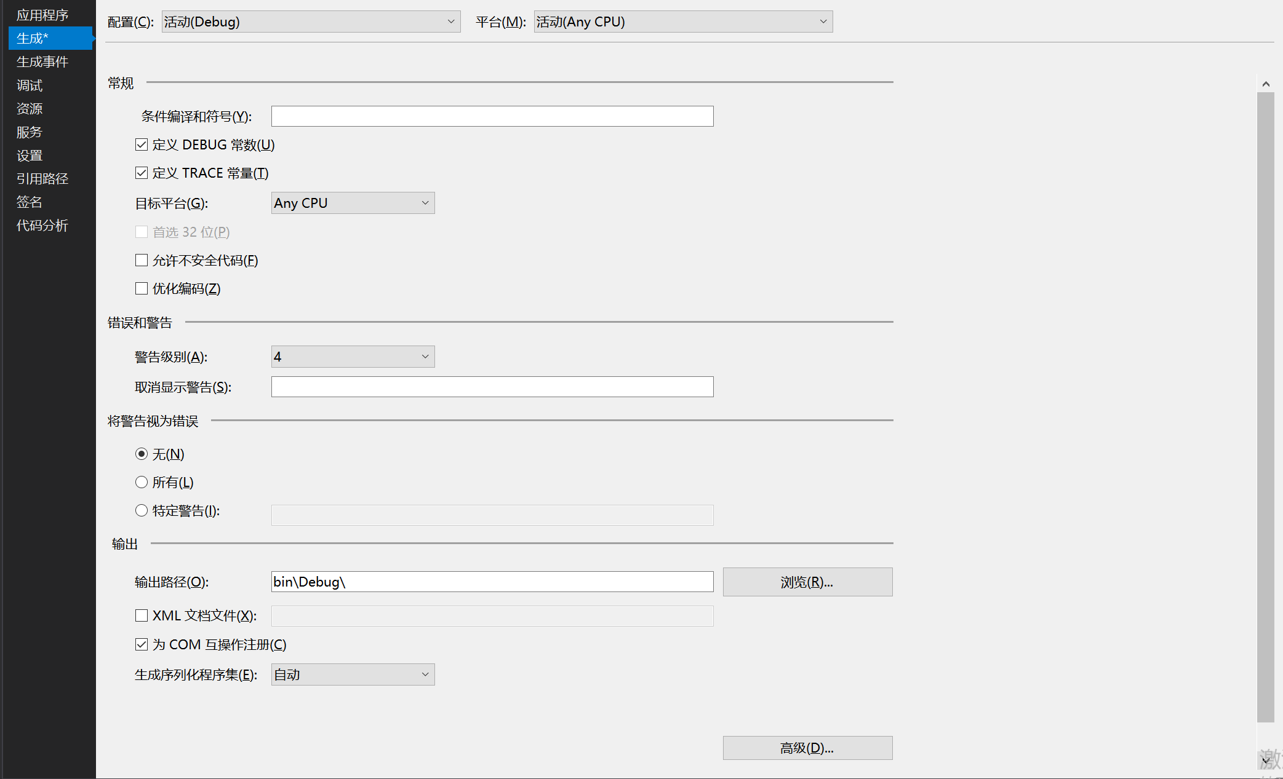The width and height of the screenshot is (1283, 779).
Task: Switch to the 生成事件 tab
Action: pos(42,61)
